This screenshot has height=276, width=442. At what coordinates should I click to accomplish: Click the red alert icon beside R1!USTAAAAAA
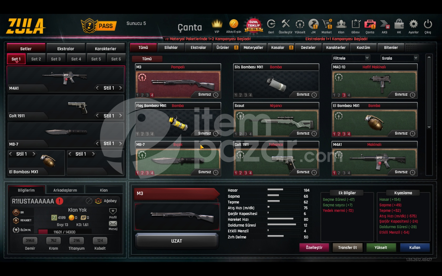click(x=59, y=201)
